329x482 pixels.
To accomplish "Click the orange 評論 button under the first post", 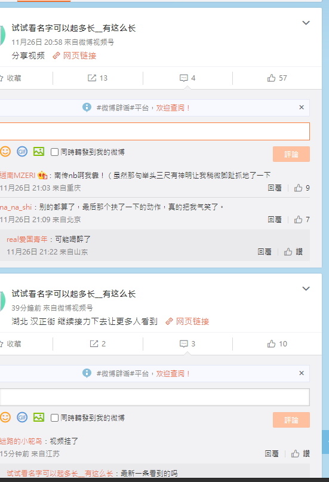I will [291, 154].
